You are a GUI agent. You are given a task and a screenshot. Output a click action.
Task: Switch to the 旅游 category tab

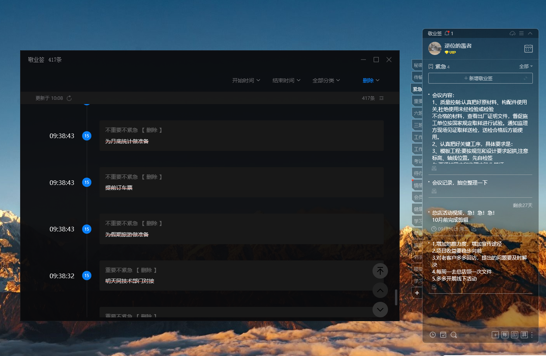pyautogui.click(x=417, y=245)
